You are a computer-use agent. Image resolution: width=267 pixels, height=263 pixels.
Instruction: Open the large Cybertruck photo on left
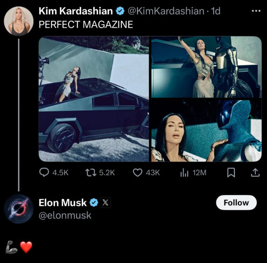coord(94,99)
